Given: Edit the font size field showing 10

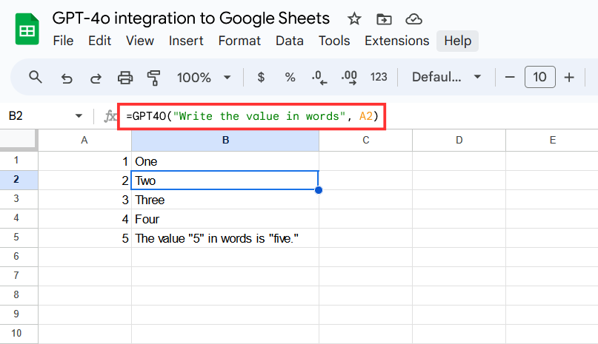Looking at the screenshot, I should [x=539, y=77].
